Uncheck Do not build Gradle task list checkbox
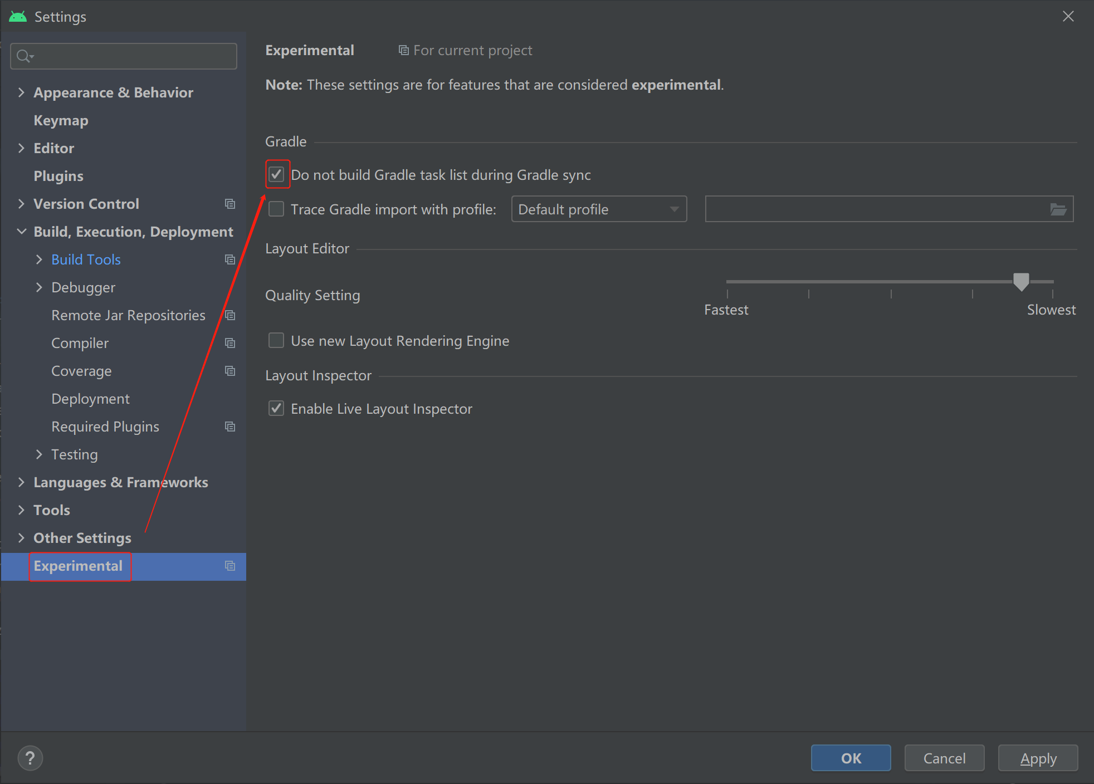This screenshot has height=784, width=1094. point(276,175)
